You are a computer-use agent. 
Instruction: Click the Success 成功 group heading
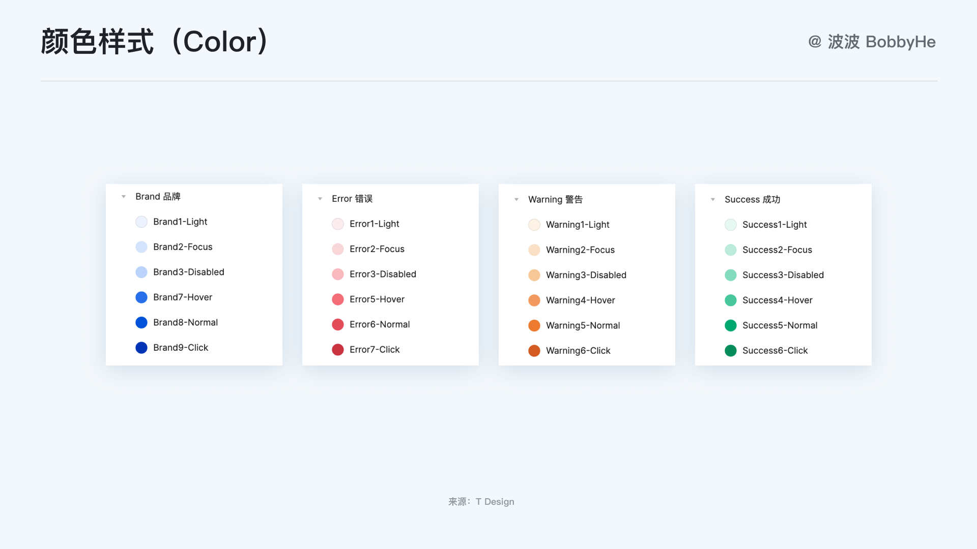point(752,200)
